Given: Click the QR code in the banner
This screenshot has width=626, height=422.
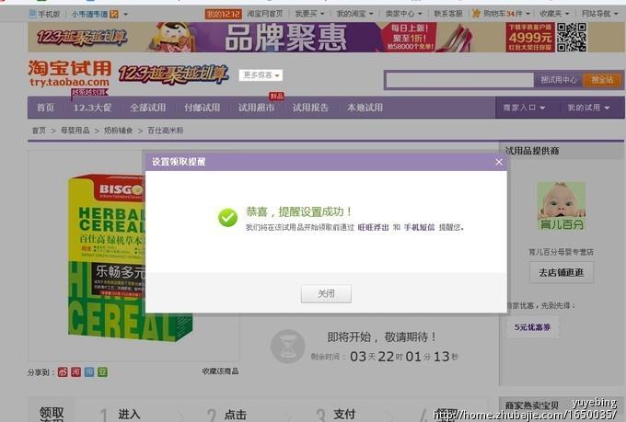Looking at the screenshot, I should 572,37.
